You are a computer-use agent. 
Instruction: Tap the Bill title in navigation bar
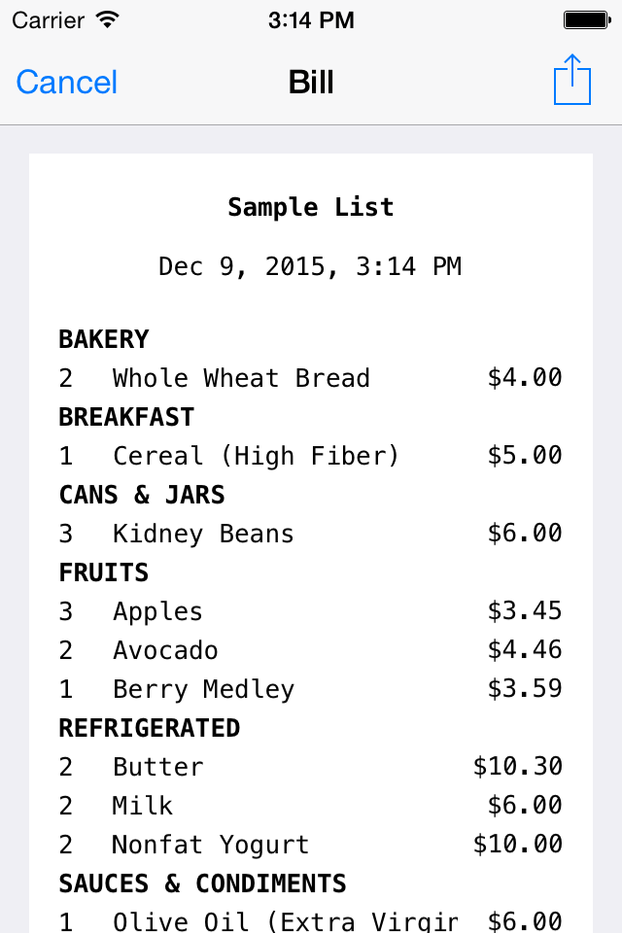coord(311,82)
